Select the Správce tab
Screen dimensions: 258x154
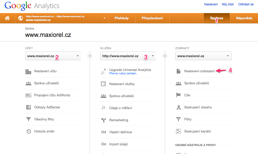click(x=217, y=18)
